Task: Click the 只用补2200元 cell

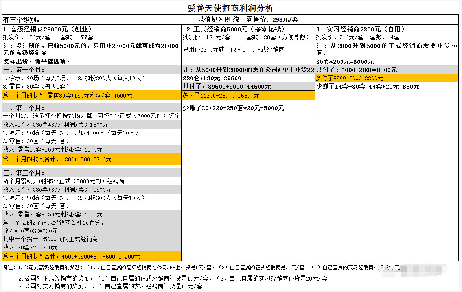Action: [x=234, y=50]
